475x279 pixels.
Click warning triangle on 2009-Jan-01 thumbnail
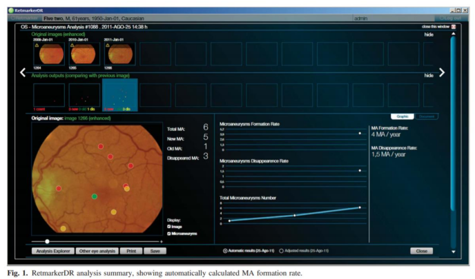[x=37, y=45]
